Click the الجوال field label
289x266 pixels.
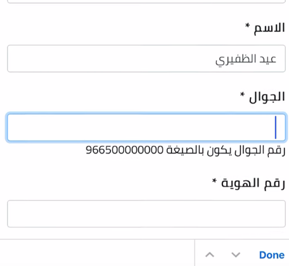tap(267, 97)
